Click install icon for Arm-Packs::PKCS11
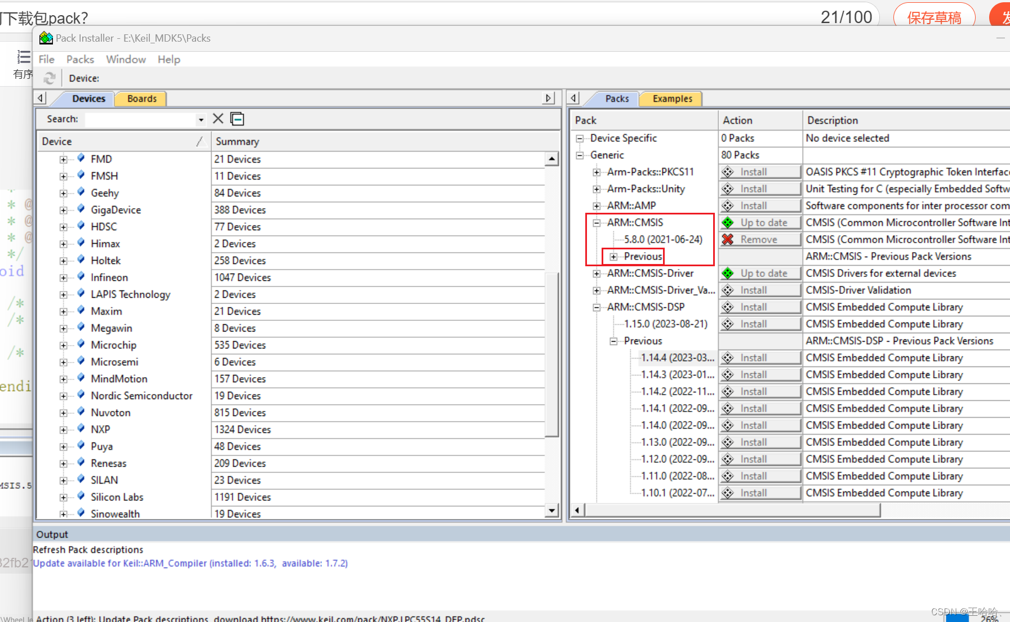The width and height of the screenshot is (1010, 622). 728,172
